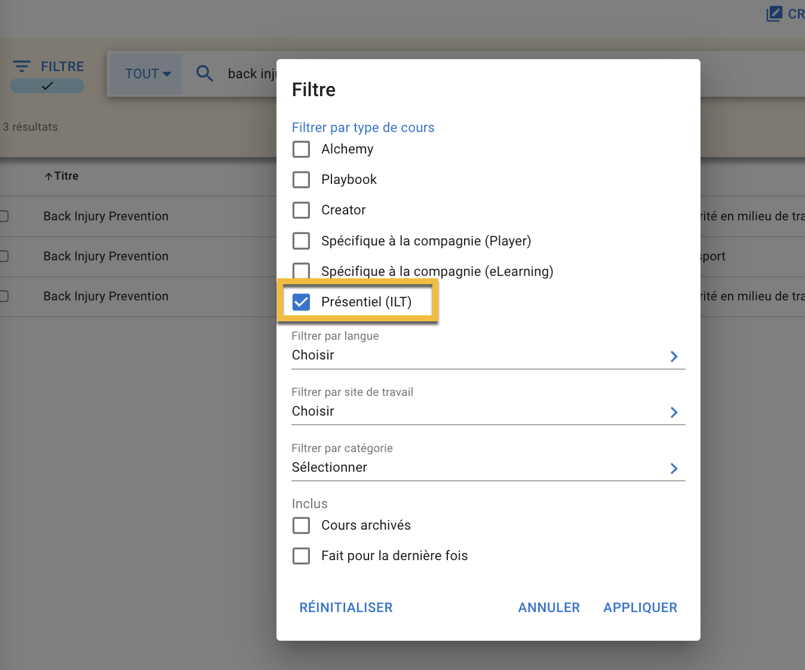The height and width of the screenshot is (670, 805).
Task: Click the up arrow sort icon by Titre
Action: tap(48, 176)
